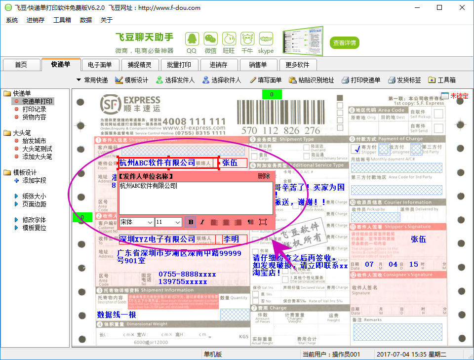Select the 深圳XYZ电子有限公司 field
474x360 pixels.
tap(167, 240)
